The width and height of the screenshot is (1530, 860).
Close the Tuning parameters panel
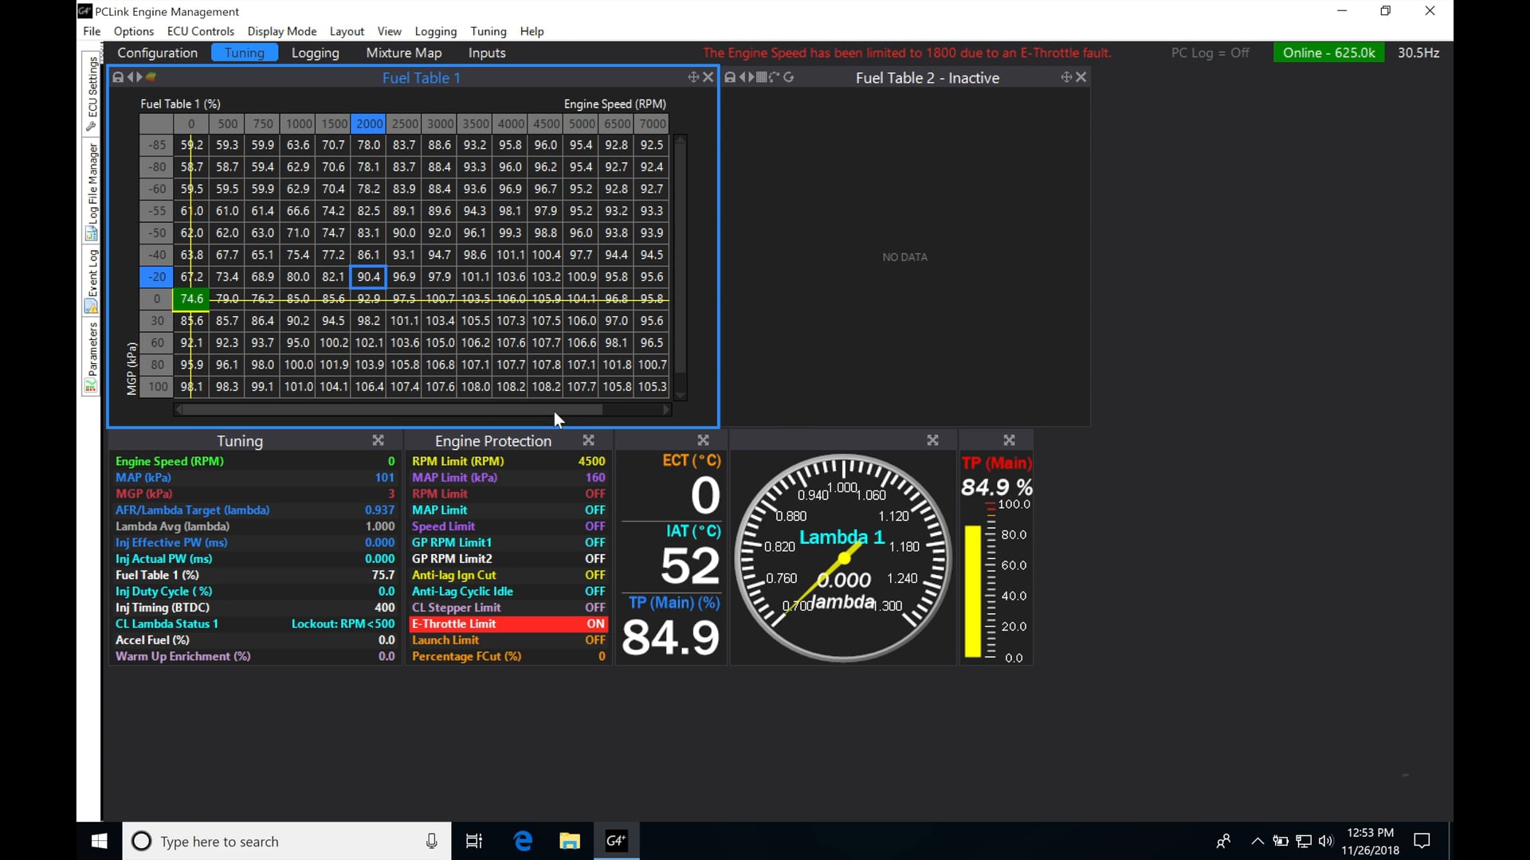(x=378, y=440)
